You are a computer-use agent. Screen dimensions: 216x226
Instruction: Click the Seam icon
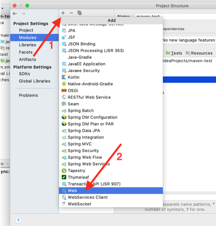pyautogui.click(x=64, y=104)
